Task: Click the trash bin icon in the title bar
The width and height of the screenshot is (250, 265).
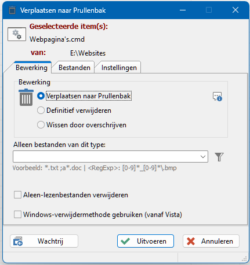Action: click(x=12, y=10)
